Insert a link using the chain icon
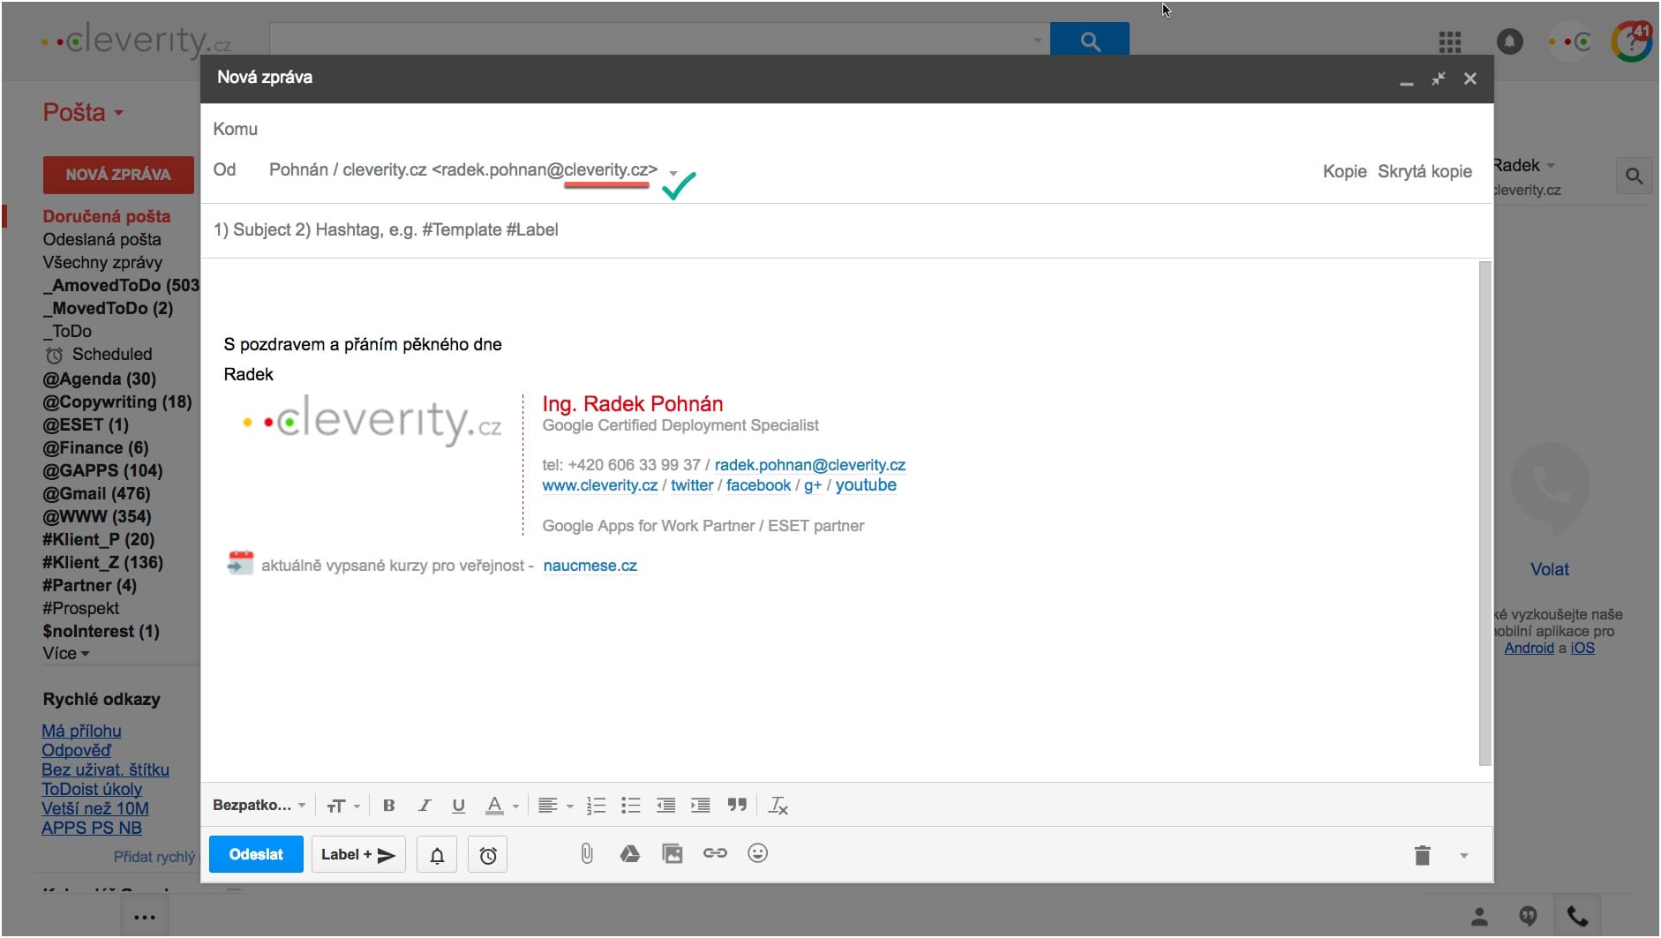The height and width of the screenshot is (938, 1661). coord(715,853)
